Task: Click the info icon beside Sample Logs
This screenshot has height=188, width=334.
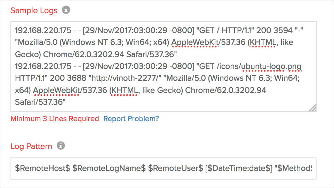Action: click(66, 10)
